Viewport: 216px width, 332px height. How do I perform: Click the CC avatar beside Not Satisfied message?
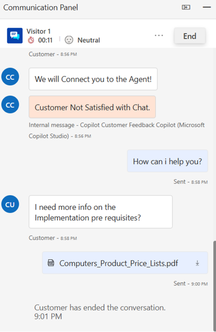(x=10, y=105)
